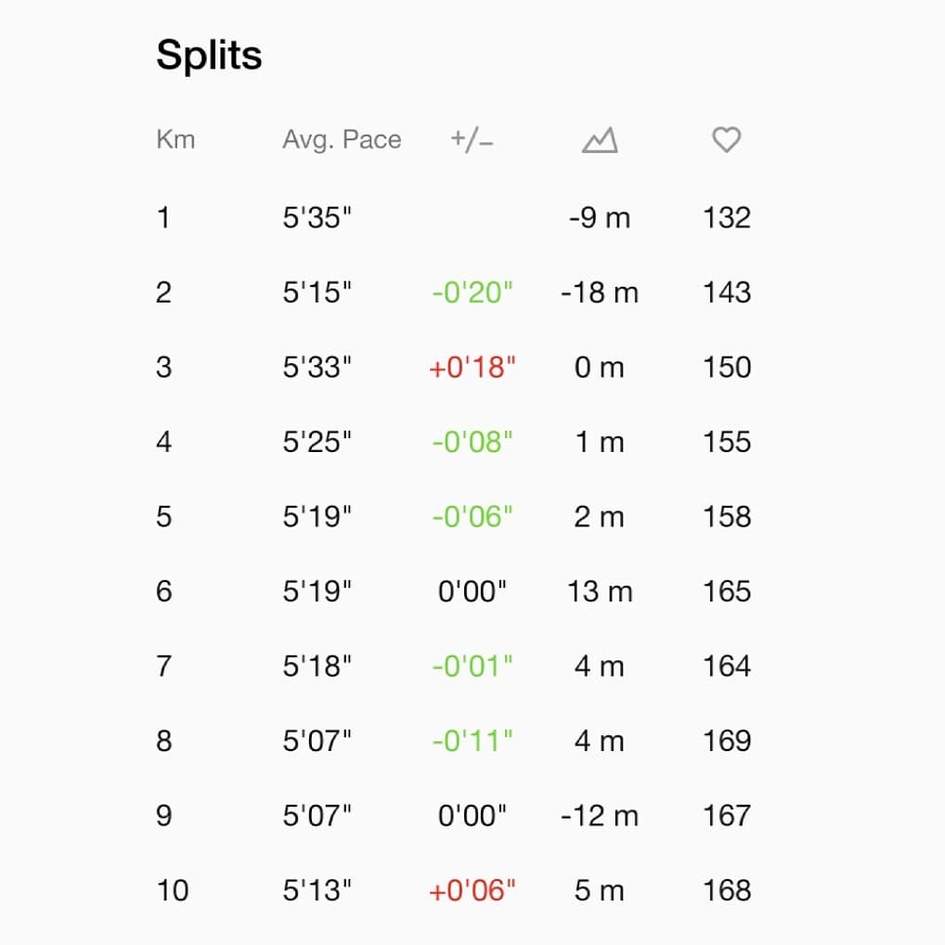Click the -18 m elevation value

[600, 292]
